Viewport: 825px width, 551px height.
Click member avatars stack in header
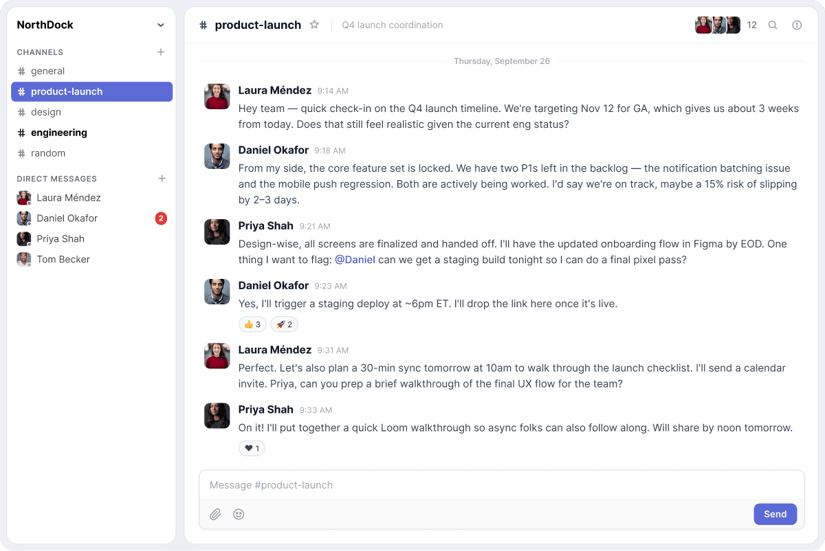[x=718, y=25]
